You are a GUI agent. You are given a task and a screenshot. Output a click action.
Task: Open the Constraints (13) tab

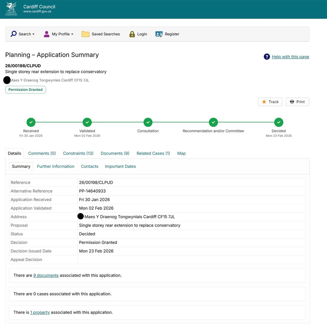[x=78, y=153]
